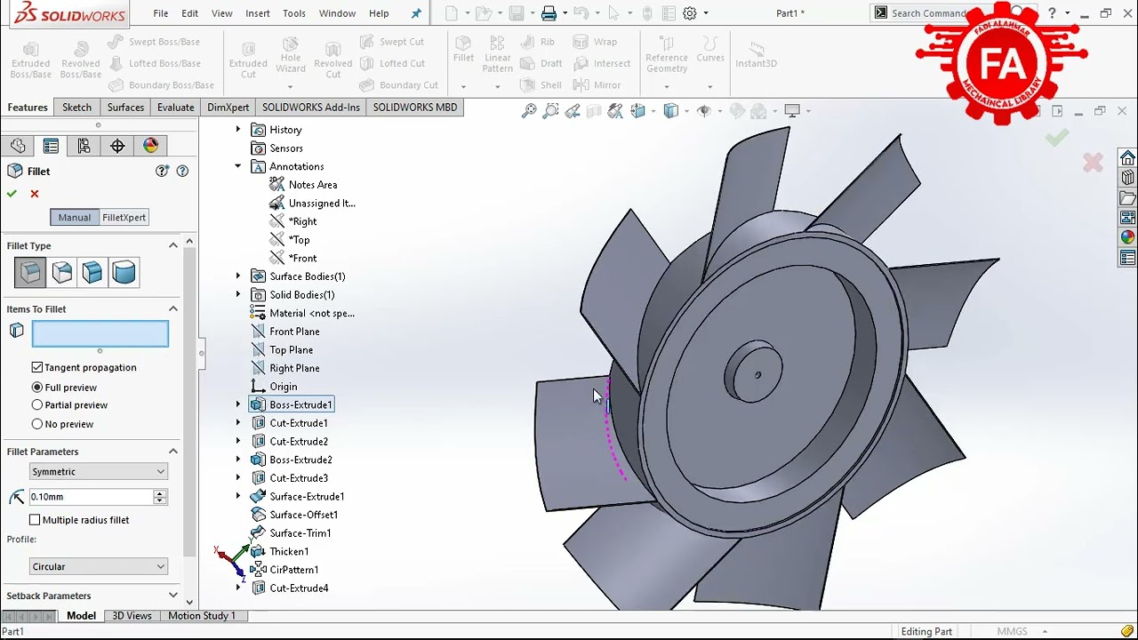Image resolution: width=1138 pixels, height=640 pixels.
Task: Cancel the fillet with red X
Action: (x=35, y=194)
